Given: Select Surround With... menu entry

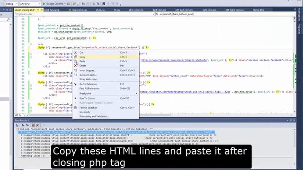Looking at the screenshot, I should pos(106,75).
